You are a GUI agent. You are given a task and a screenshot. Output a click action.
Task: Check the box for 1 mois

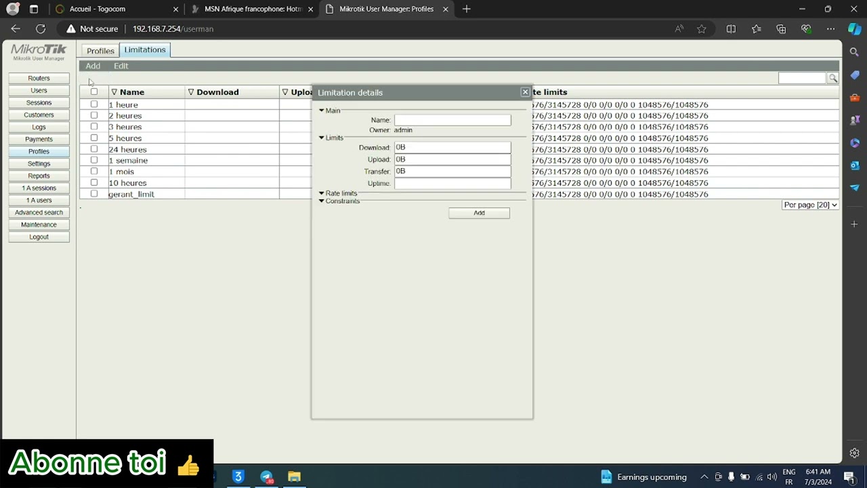pos(94,171)
